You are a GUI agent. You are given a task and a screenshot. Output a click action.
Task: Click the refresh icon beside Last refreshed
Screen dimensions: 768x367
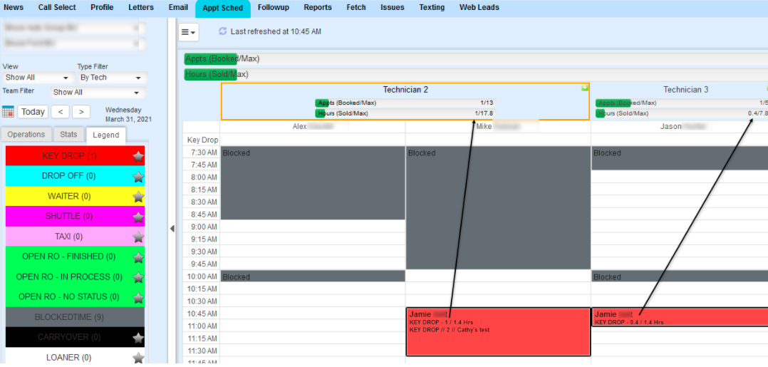coord(222,31)
